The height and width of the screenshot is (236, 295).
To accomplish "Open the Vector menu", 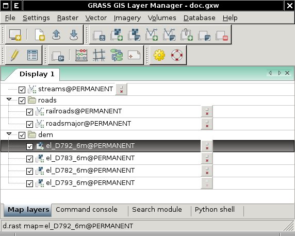I will 96,18.
